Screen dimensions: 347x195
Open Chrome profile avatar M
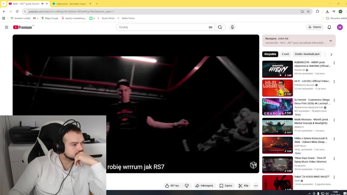pos(340,11)
